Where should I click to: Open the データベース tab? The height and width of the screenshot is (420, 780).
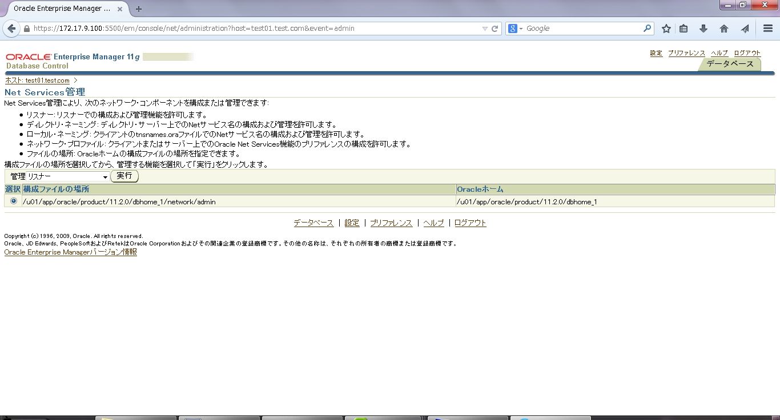pyautogui.click(x=730, y=64)
